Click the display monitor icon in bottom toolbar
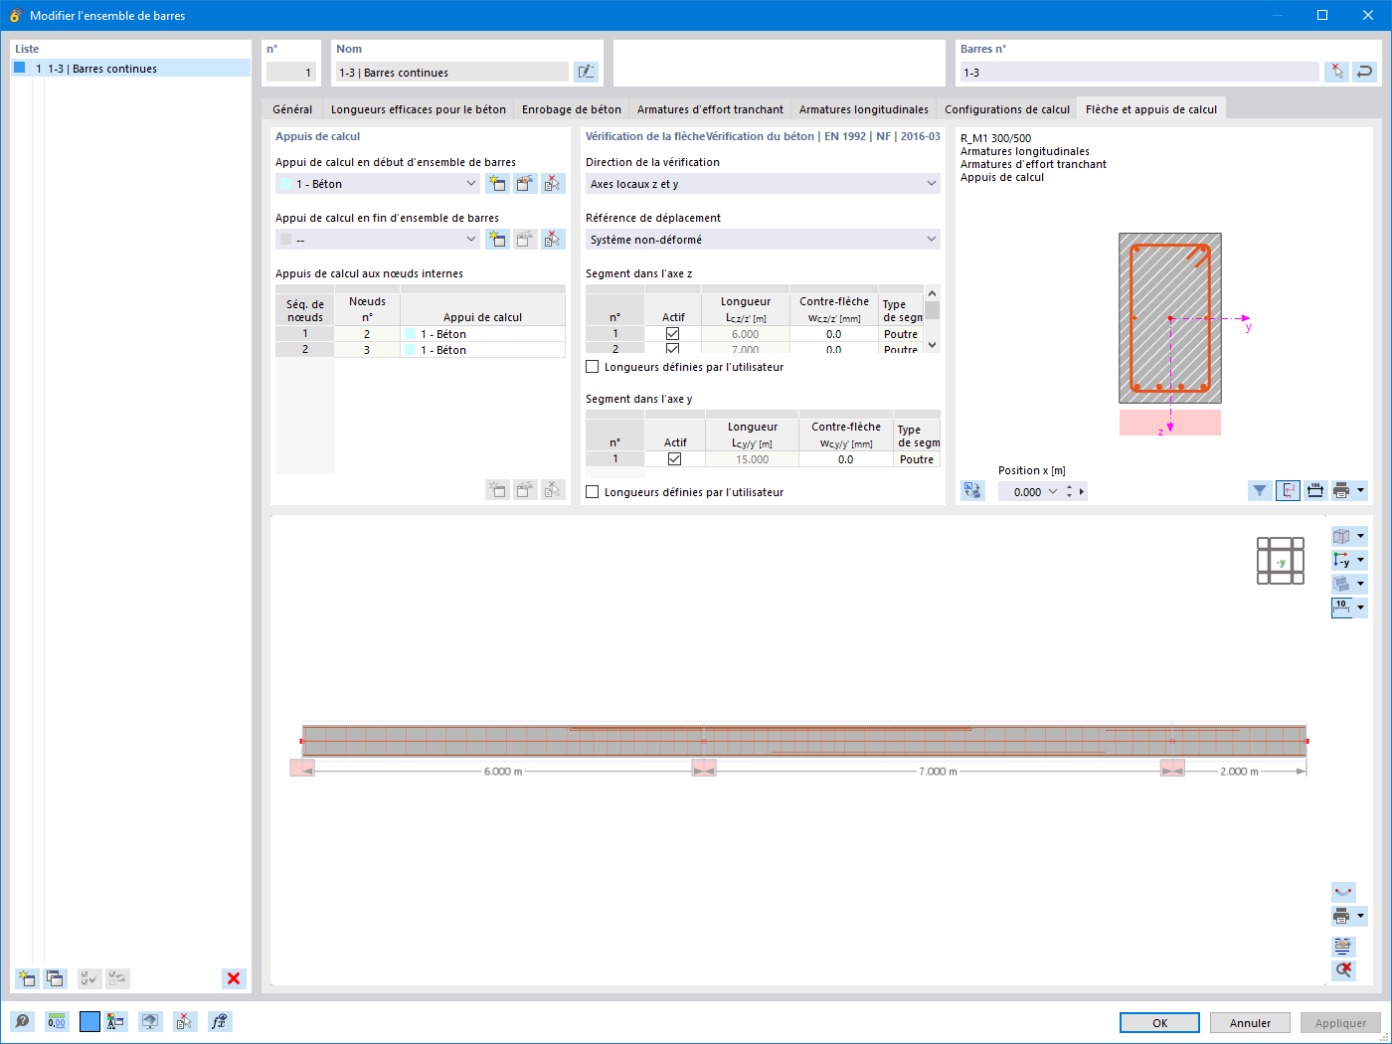Image resolution: width=1392 pixels, height=1044 pixels. [x=150, y=1021]
